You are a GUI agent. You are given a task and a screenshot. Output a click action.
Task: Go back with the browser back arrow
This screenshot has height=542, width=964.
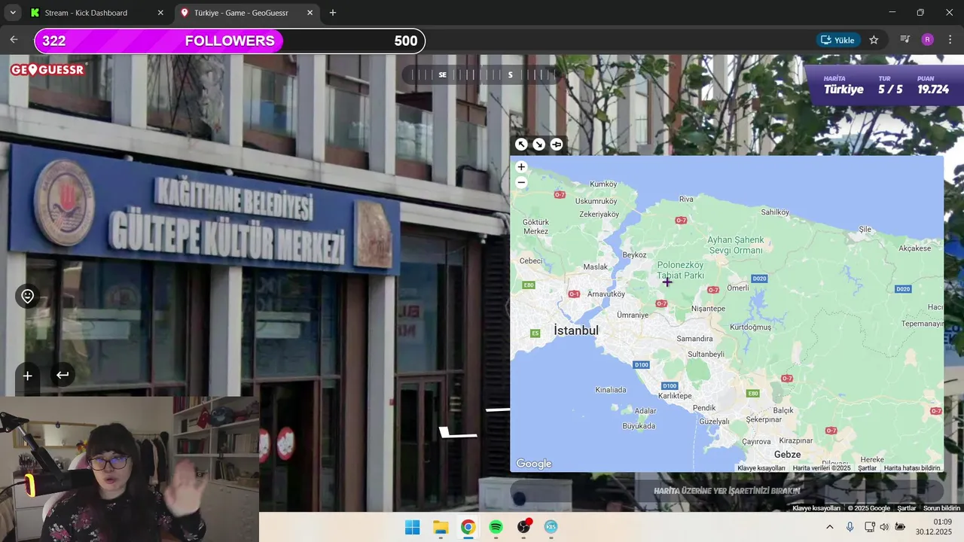(14, 40)
